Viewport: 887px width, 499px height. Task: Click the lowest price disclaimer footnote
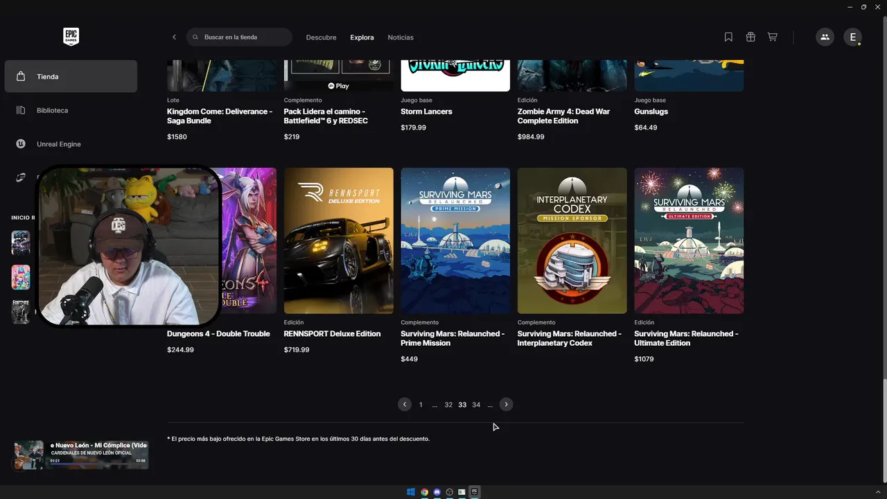pos(299,439)
